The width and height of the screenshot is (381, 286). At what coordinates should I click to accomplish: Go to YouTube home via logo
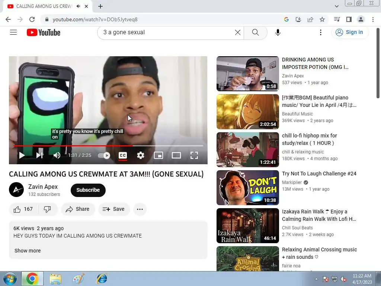point(44,32)
